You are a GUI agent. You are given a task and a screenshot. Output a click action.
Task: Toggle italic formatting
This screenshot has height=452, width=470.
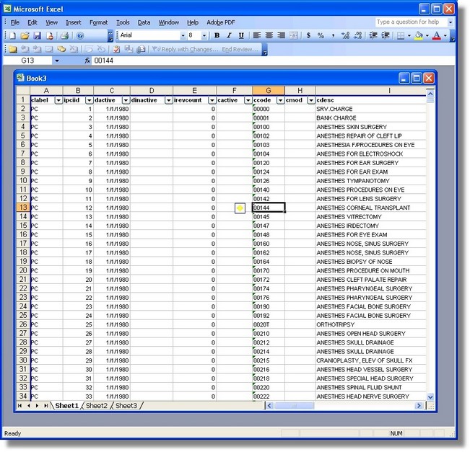pos(229,35)
